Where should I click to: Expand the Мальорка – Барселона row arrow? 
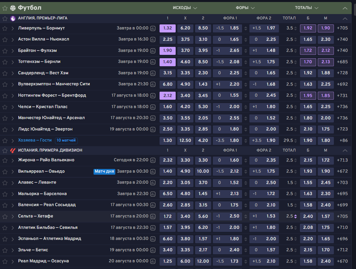(12, 194)
